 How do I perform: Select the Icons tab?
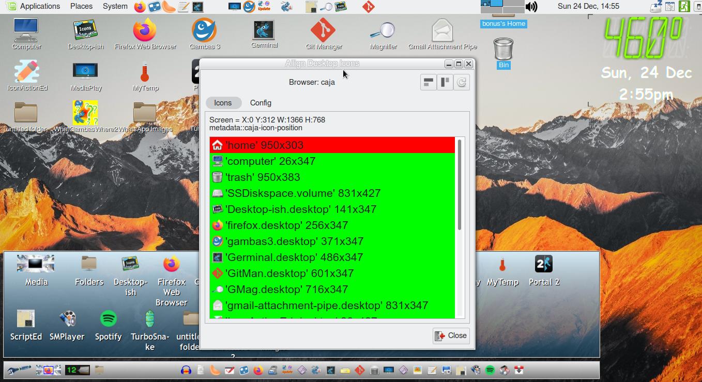[223, 103]
